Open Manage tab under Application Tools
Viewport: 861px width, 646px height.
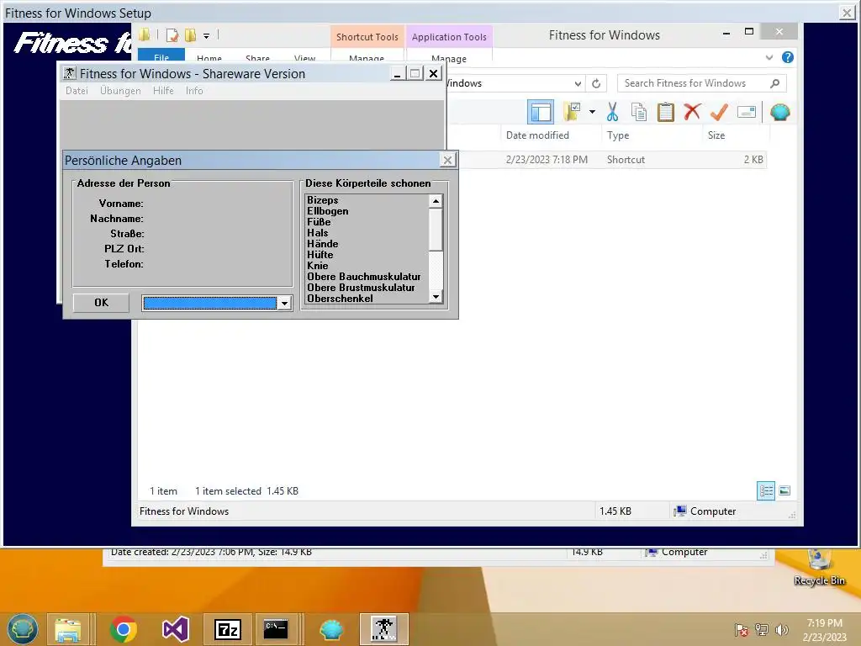449,58
